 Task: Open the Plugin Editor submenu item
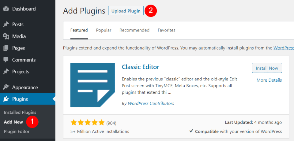17,132
